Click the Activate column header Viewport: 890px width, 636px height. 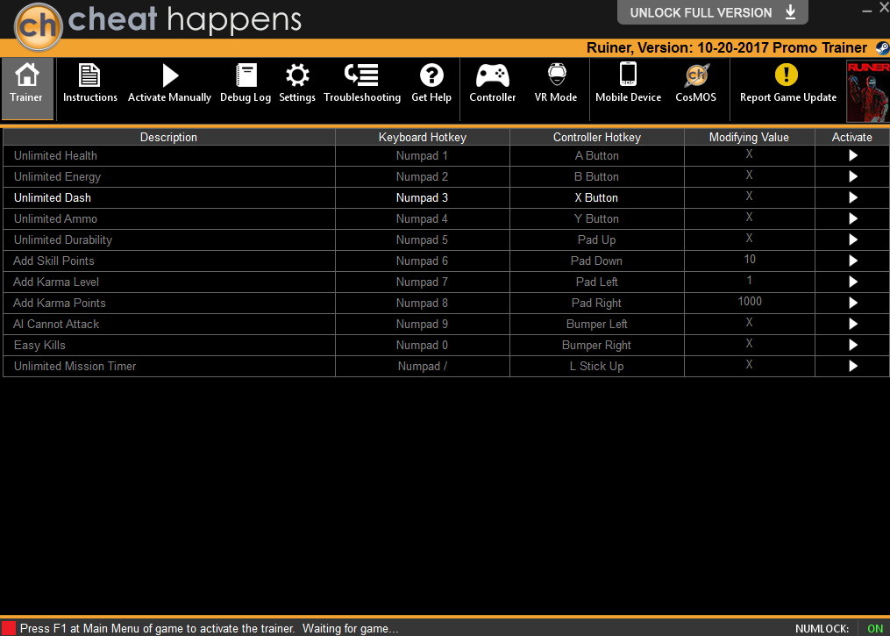[852, 137]
